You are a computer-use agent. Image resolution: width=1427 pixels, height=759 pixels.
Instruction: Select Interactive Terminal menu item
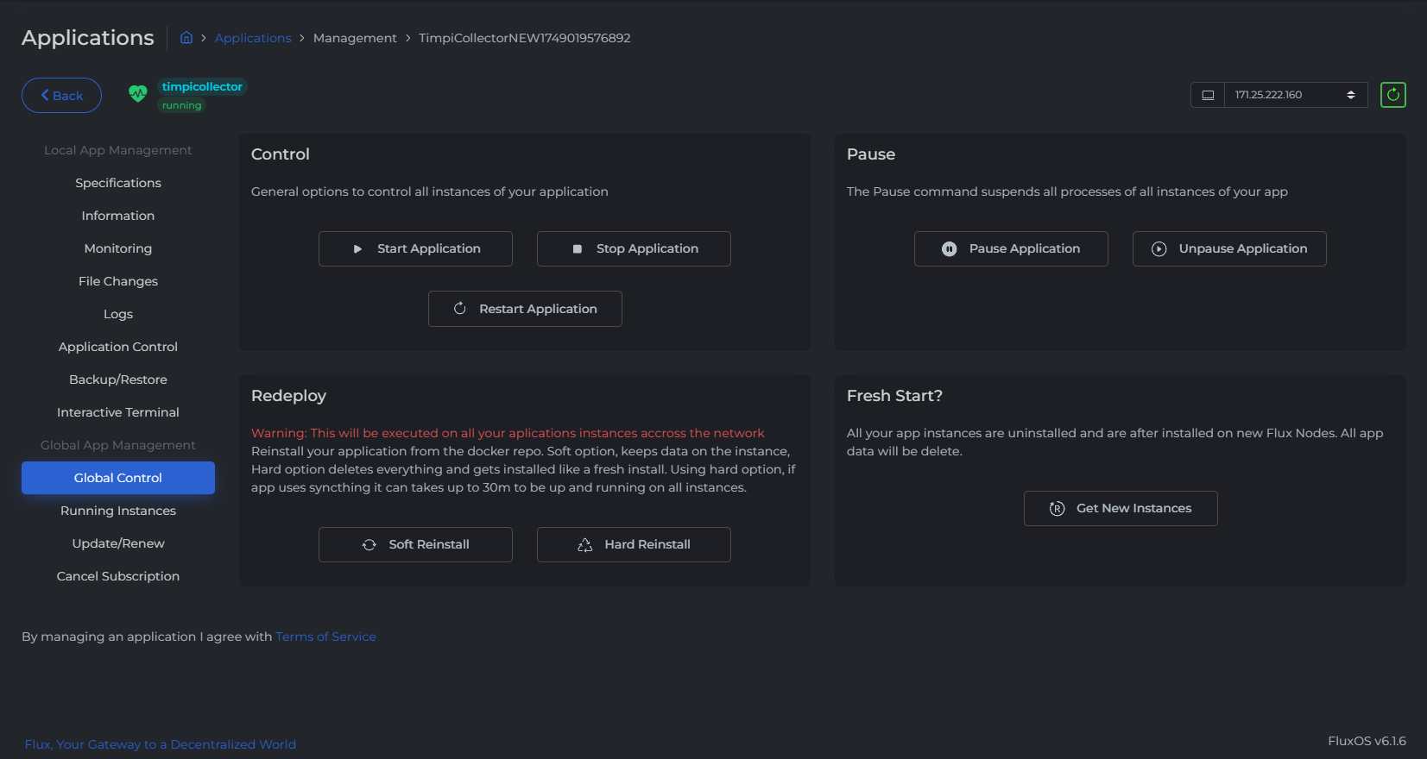coord(118,412)
